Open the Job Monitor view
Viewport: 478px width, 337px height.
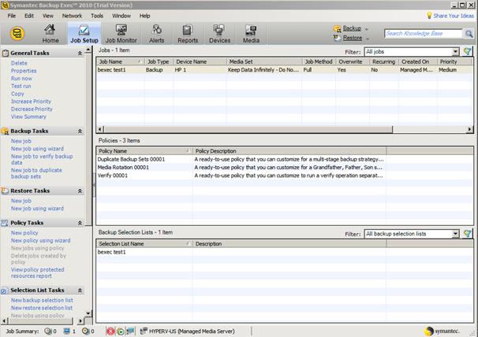coord(121,34)
